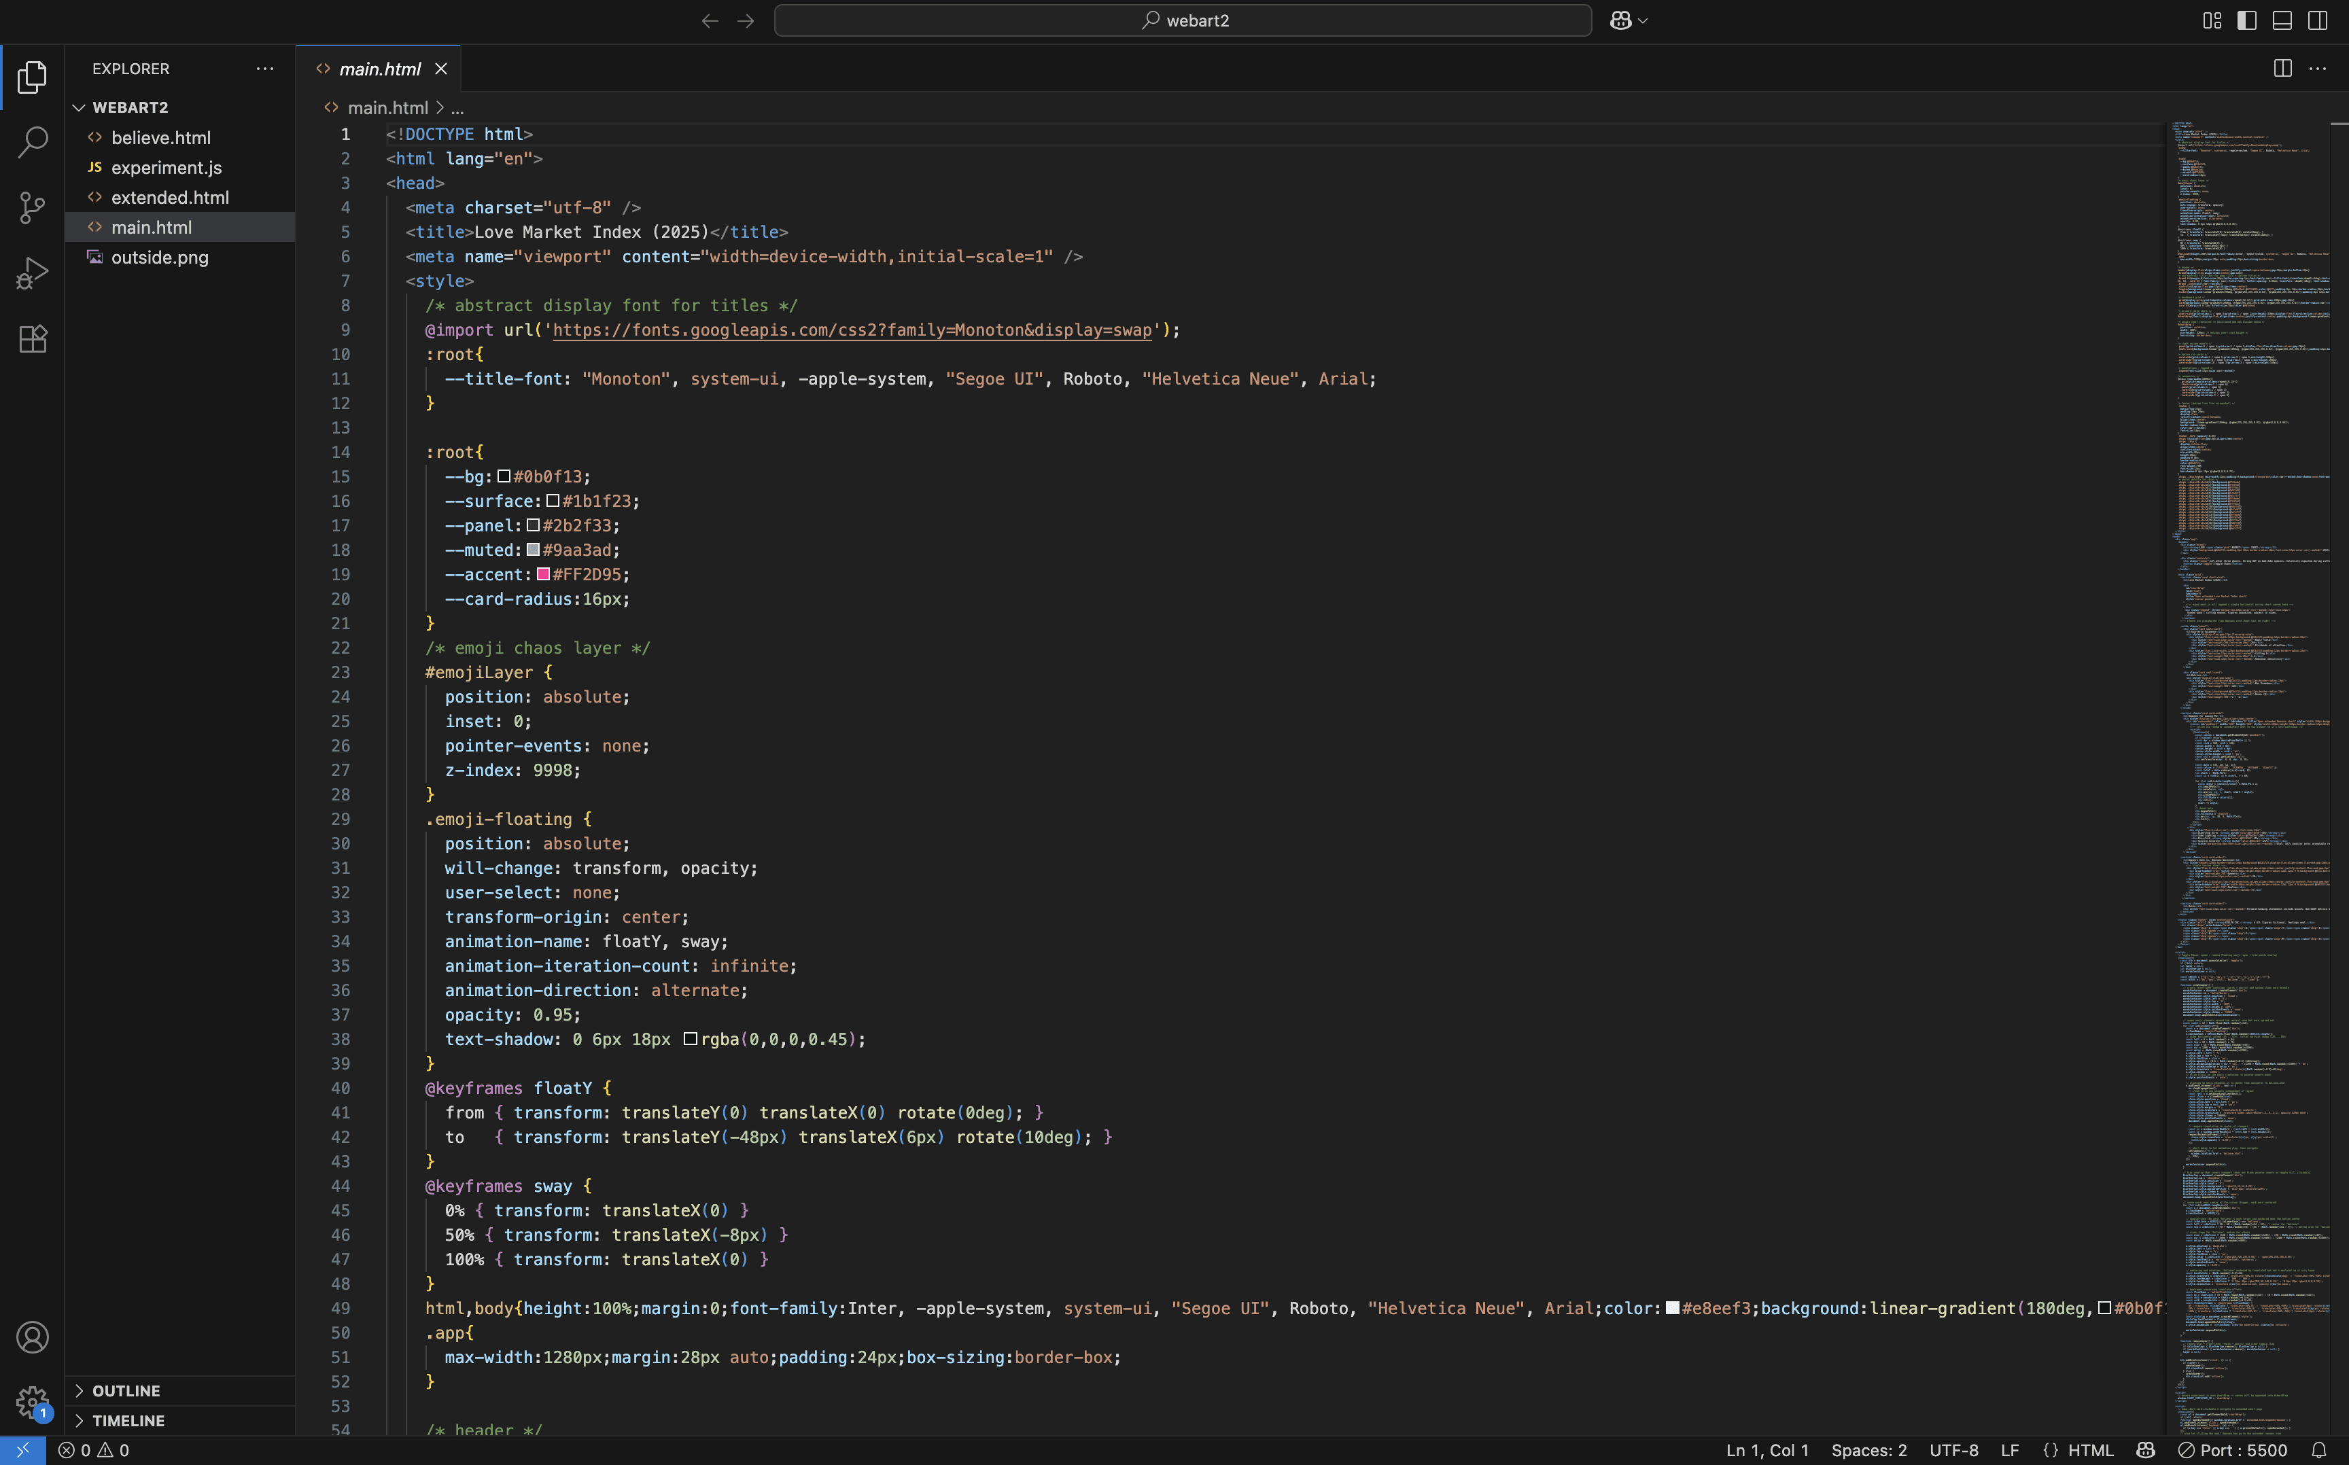2349x1465 pixels.
Task: Open experiment.js in the explorer
Action: [166, 168]
